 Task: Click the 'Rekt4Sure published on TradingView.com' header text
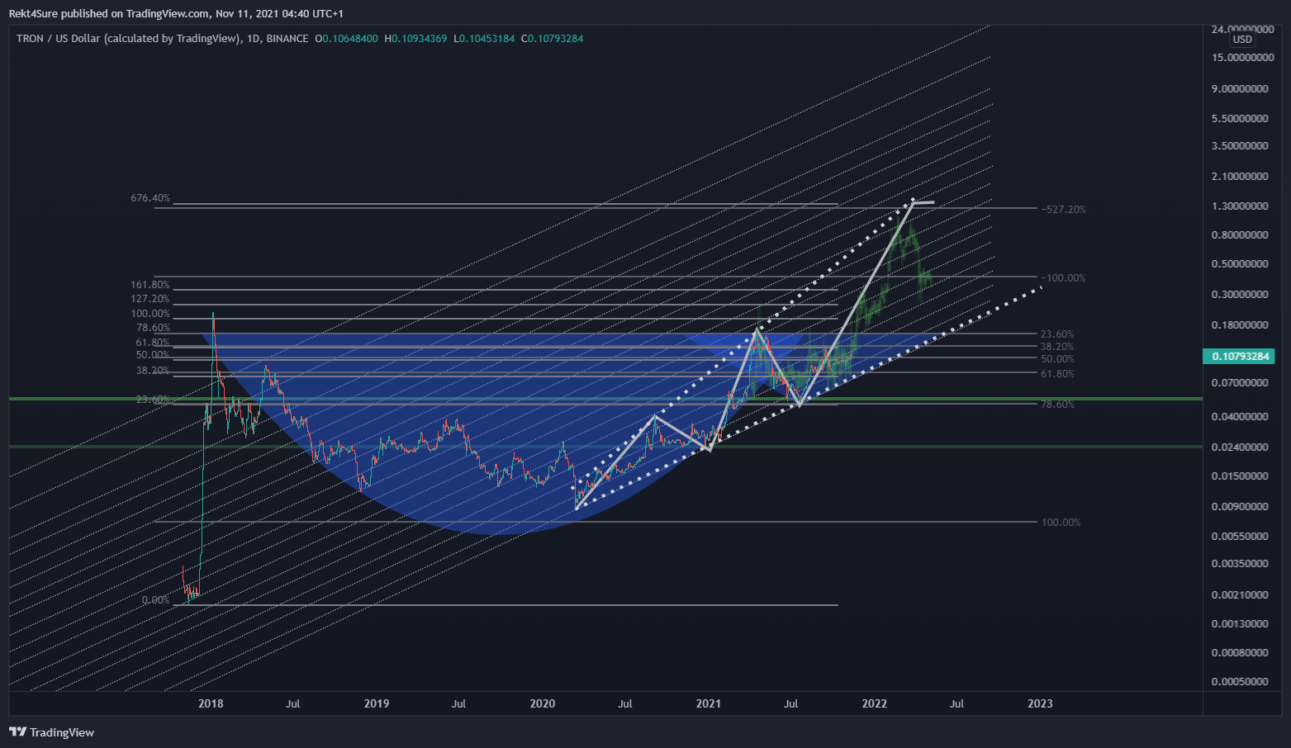pos(109,13)
